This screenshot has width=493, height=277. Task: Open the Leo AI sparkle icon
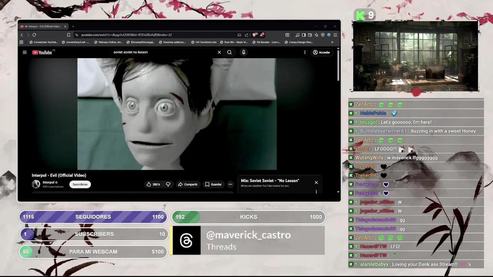(x=316, y=35)
